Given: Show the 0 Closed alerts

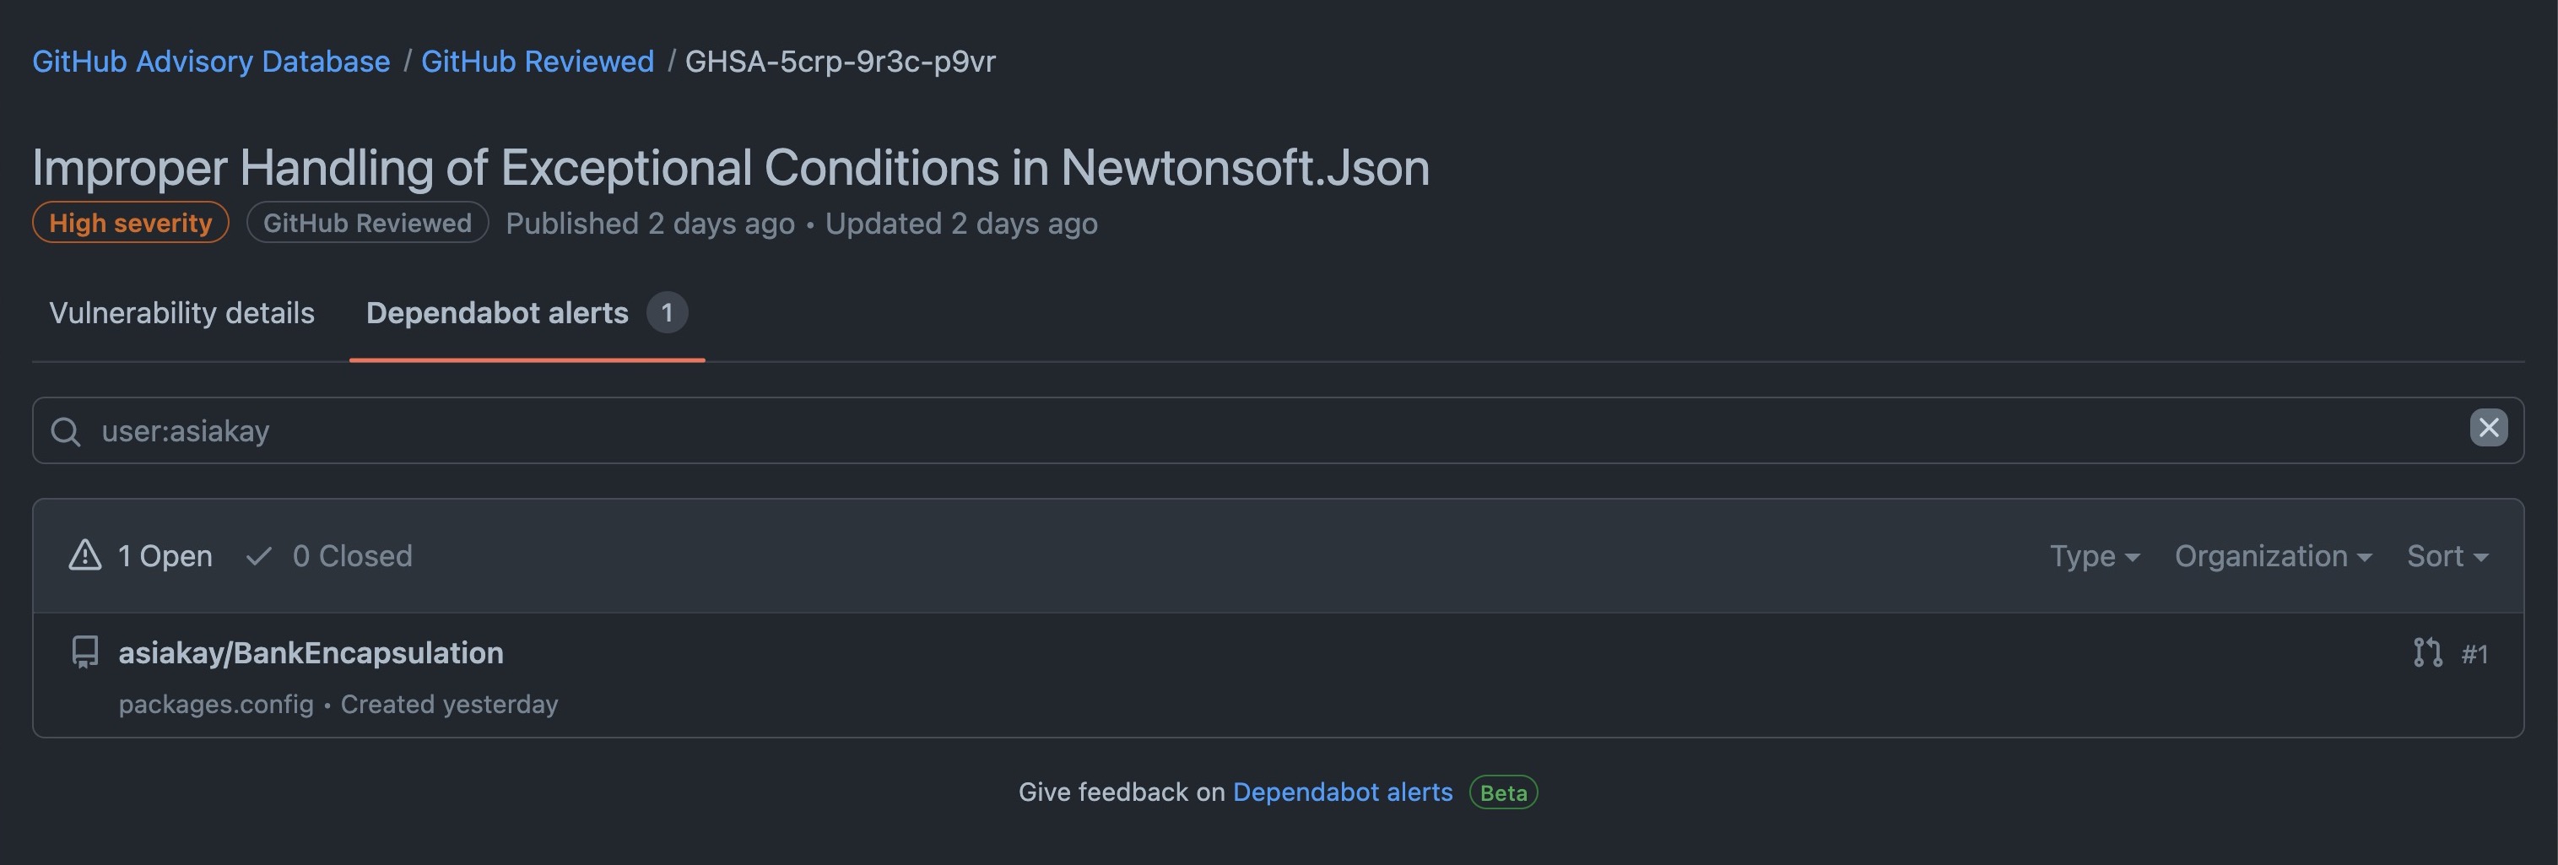Looking at the screenshot, I should pyautogui.click(x=352, y=555).
